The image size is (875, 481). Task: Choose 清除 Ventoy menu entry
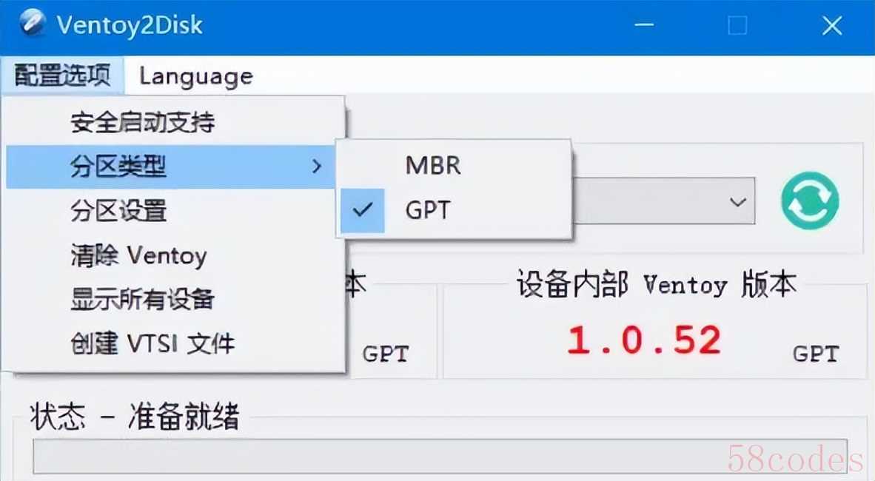[175, 255]
